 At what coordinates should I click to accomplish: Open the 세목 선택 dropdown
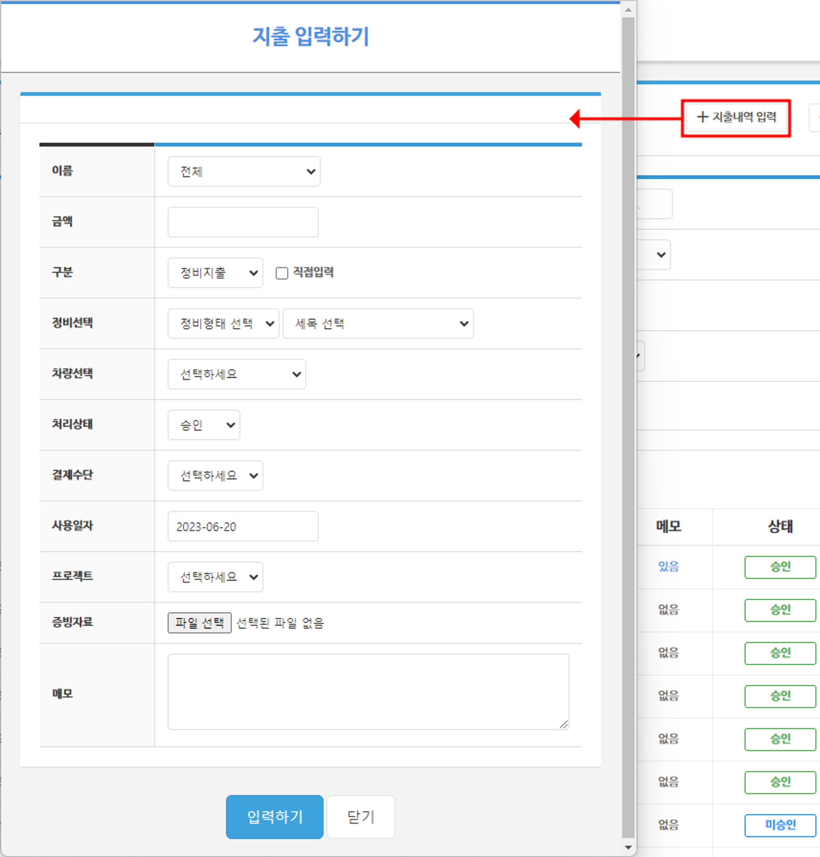(x=378, y=323)
